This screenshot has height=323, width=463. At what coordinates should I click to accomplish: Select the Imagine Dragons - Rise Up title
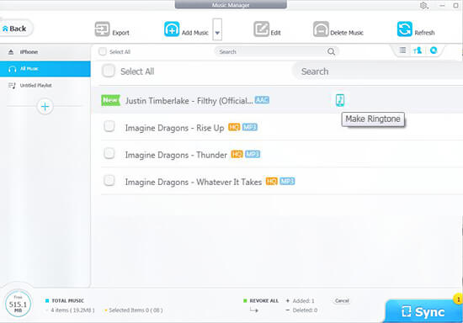tap(174, 128)
